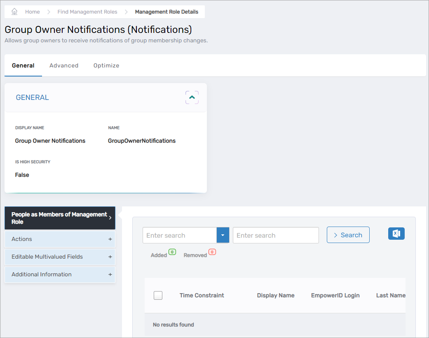Toggle the select-all checkbox in table header
The image size is (429, 338).
tap(158, 295)
